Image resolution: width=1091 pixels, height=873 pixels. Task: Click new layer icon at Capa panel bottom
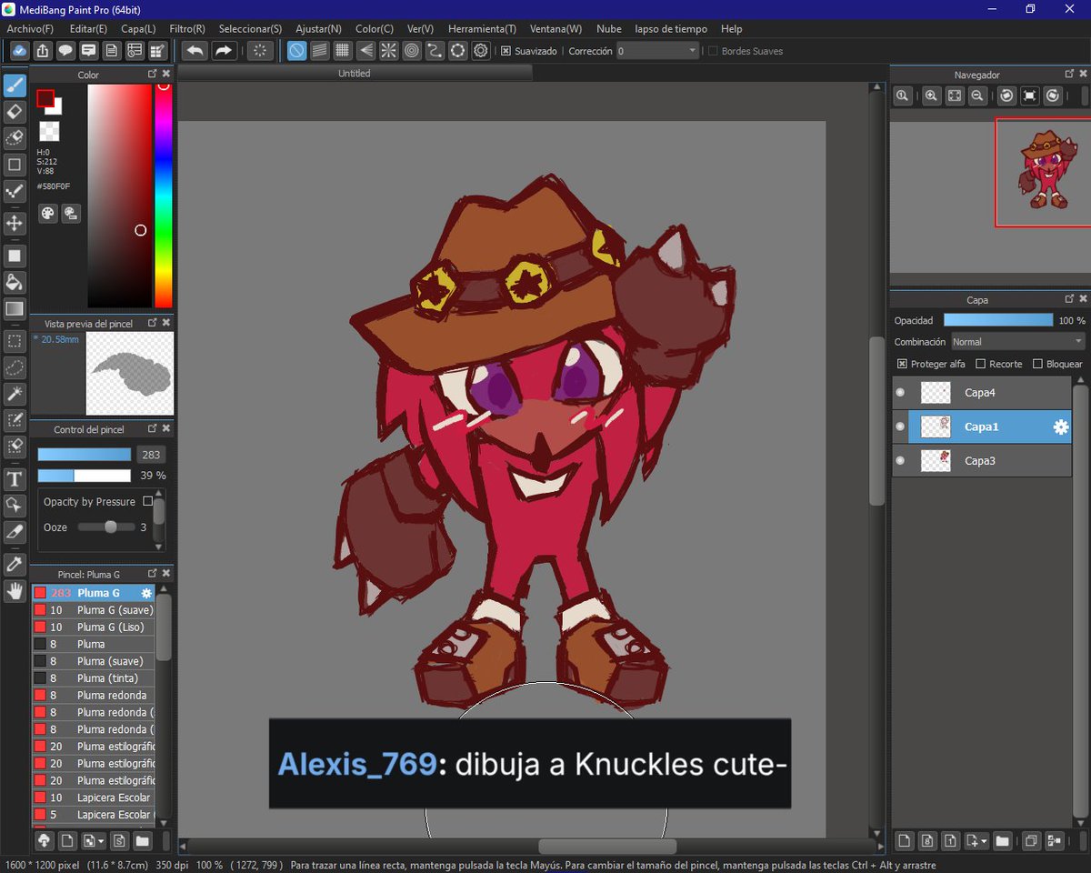click(x=904, y=840)
